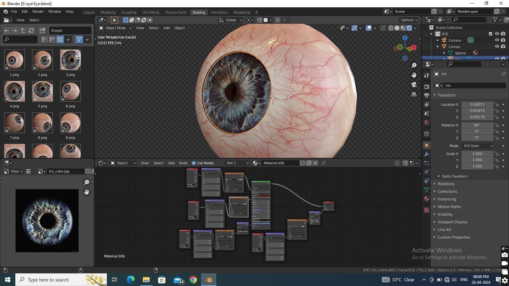
Task: Open File Explorer from the taskbar
Action: [146, 280]
